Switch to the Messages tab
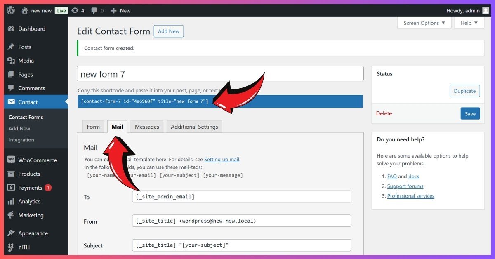Image resolution: width=495 pixels, height=259 pixels. pyautogui.click(x=147, y=127)
